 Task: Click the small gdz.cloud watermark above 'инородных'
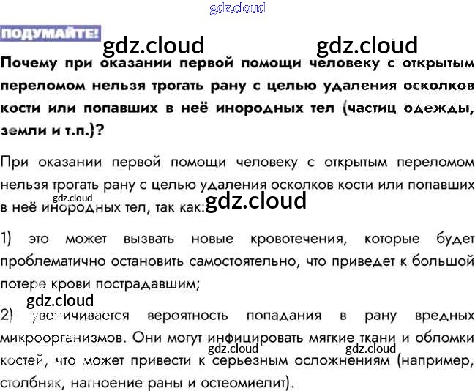tap(72, 198)
